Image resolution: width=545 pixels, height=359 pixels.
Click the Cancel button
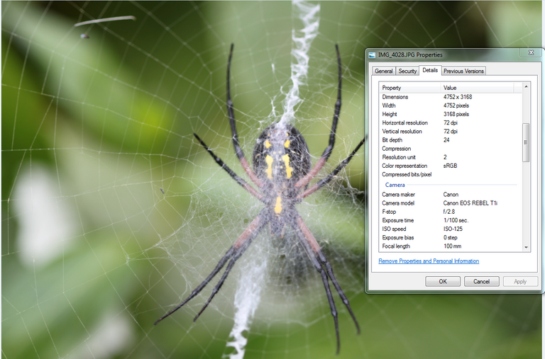[481, 281]
